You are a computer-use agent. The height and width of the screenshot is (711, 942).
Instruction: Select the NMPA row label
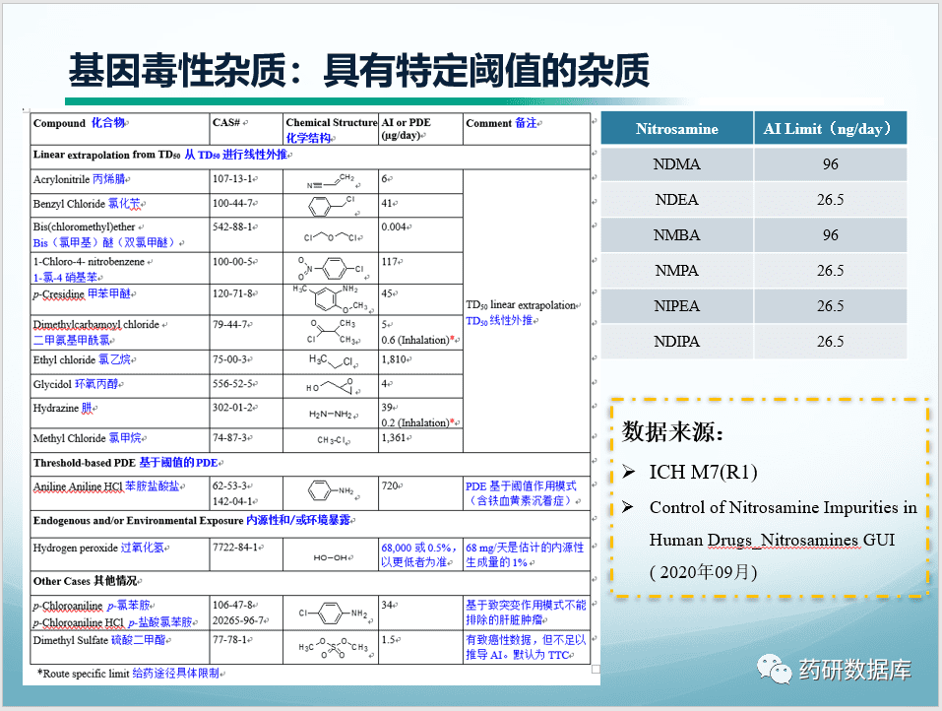point(677,271)
